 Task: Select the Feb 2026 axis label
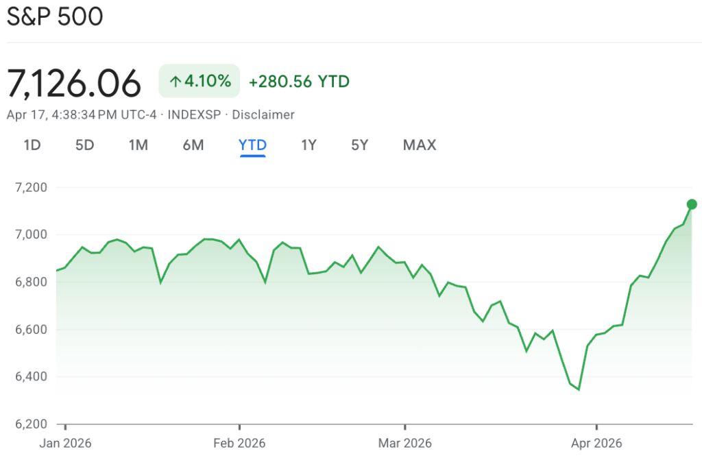(x=239, y=443)
